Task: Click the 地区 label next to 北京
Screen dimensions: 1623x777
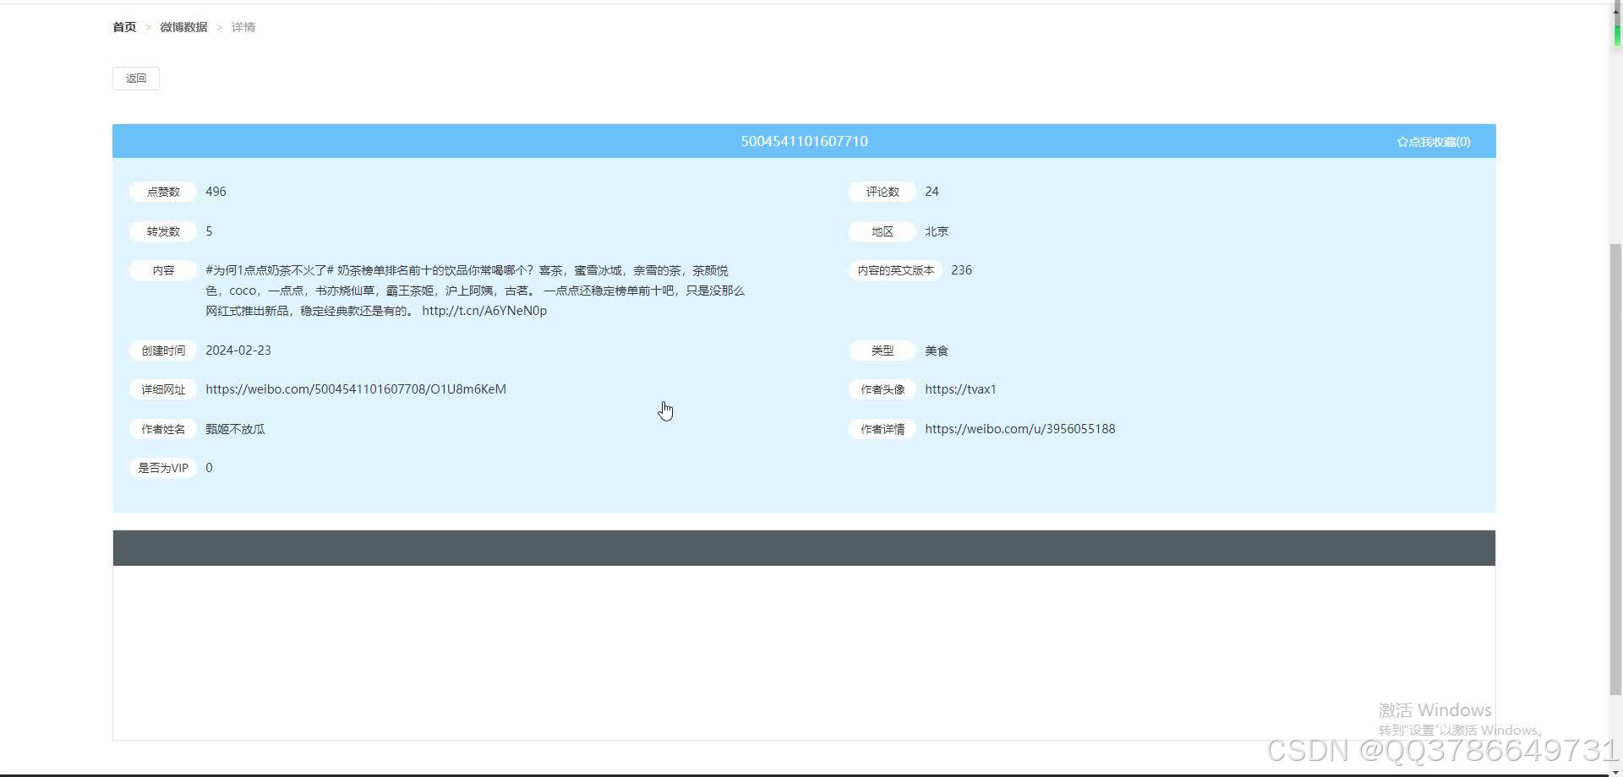Action: click(881, 231)
